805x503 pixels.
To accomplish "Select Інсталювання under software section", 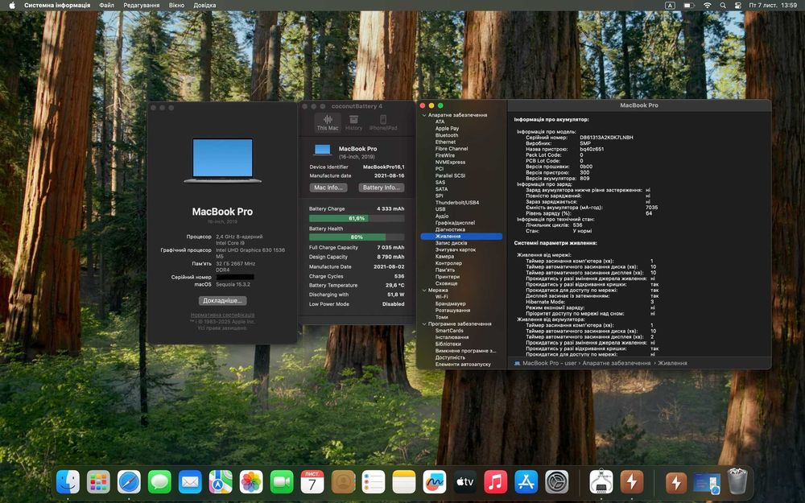I will click(x=452, y=337).
